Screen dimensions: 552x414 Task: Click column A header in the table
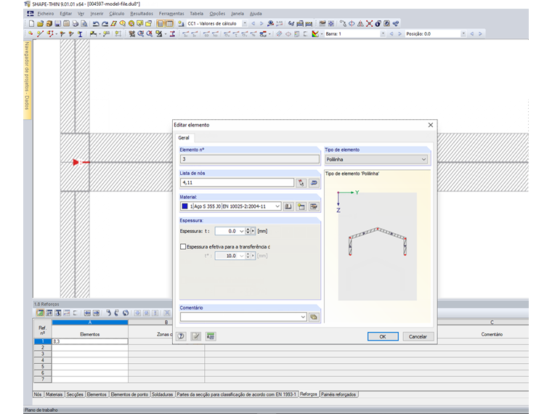[90, 322]
